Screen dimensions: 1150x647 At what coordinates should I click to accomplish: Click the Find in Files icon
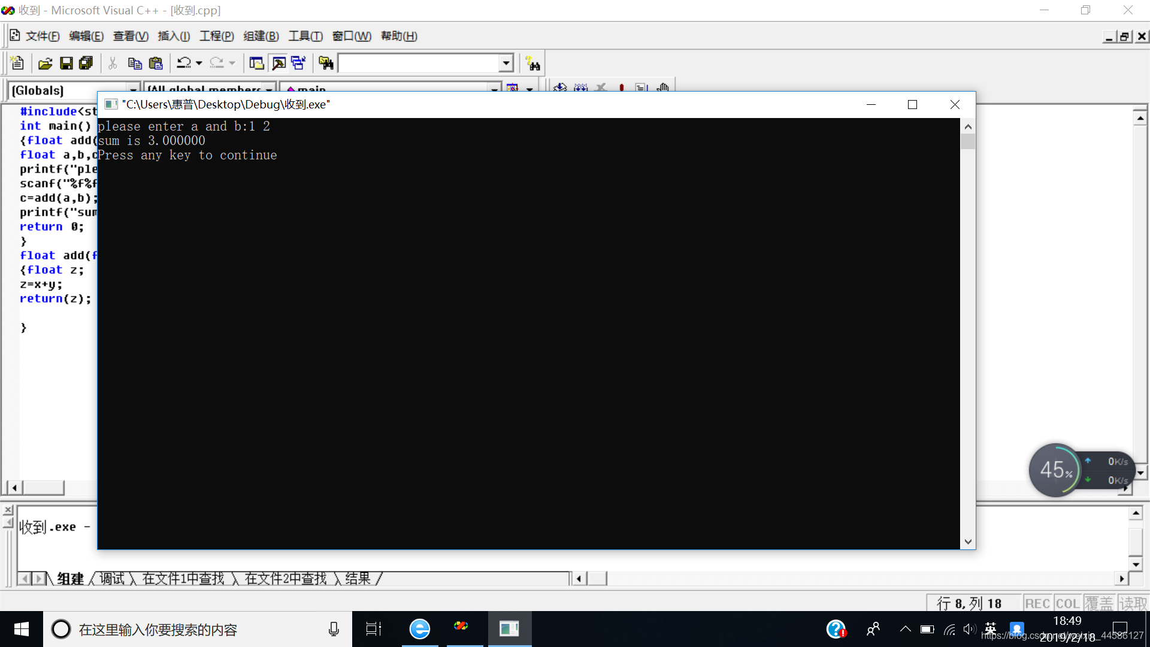pyautogui.click(x=326, y=63)
